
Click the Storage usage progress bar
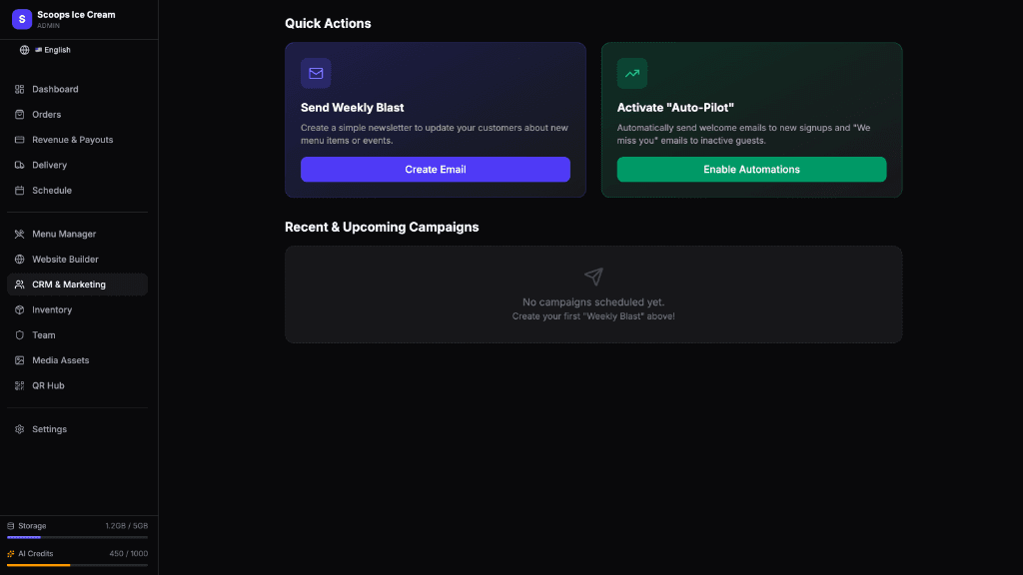[77, 537]
